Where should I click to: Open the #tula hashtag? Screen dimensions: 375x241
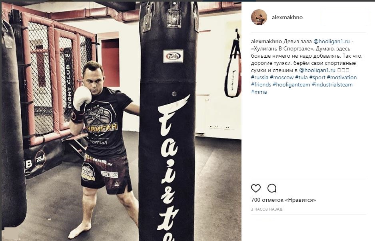[x=301, y=77]
